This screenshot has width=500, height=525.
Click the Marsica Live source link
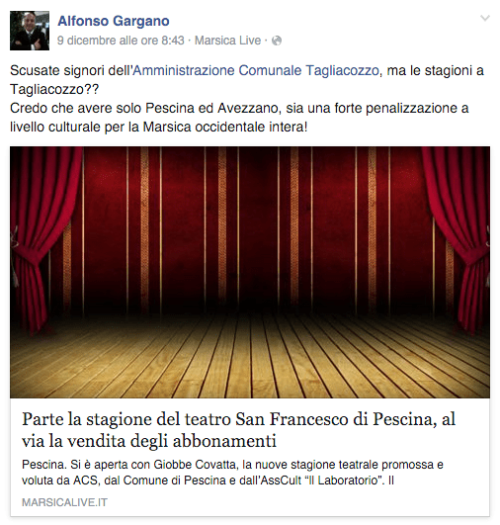click(227, 41)
